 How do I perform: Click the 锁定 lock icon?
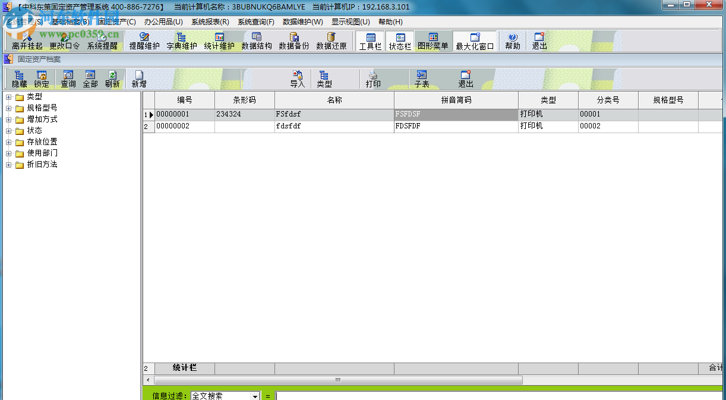(42, 79)
